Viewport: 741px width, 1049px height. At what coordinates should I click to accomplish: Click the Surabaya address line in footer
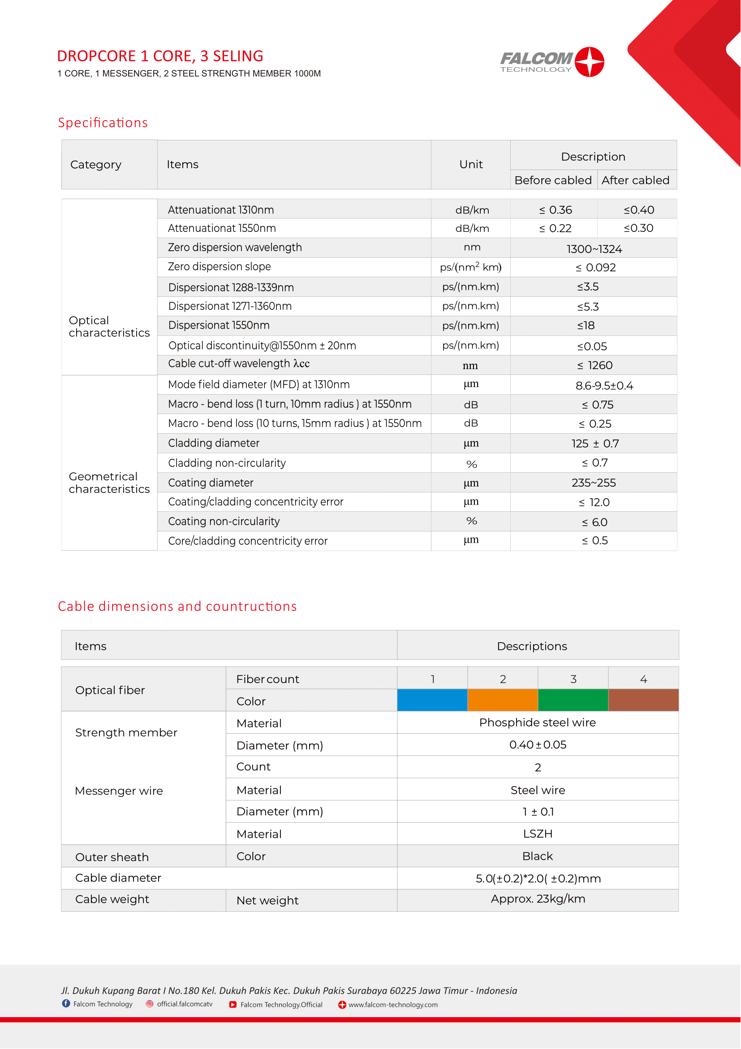pos(289,991)
